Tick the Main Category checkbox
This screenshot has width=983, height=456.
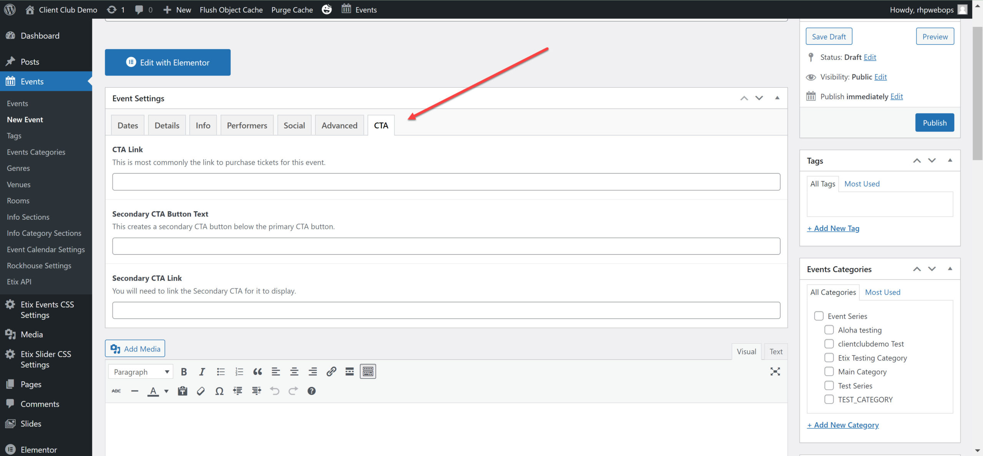(x=829, y=372)
